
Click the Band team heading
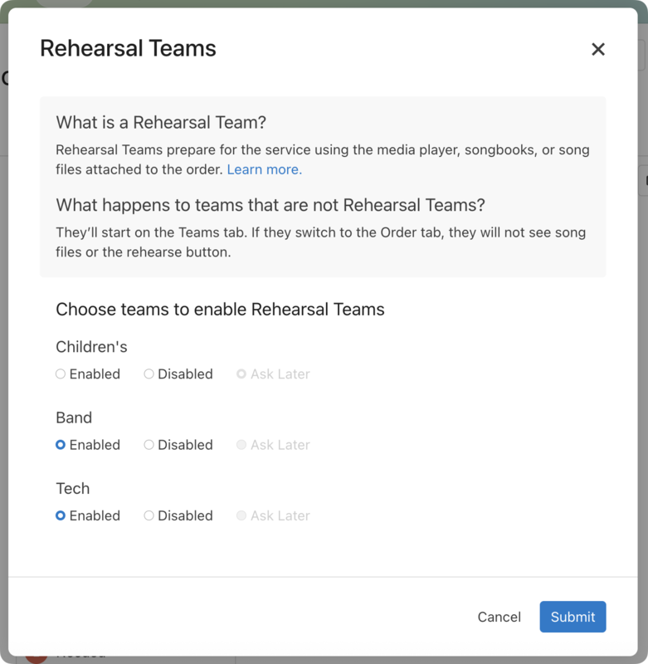[74, 417]
